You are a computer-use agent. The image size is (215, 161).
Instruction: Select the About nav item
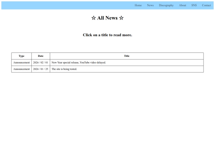[x=182, y=5]
